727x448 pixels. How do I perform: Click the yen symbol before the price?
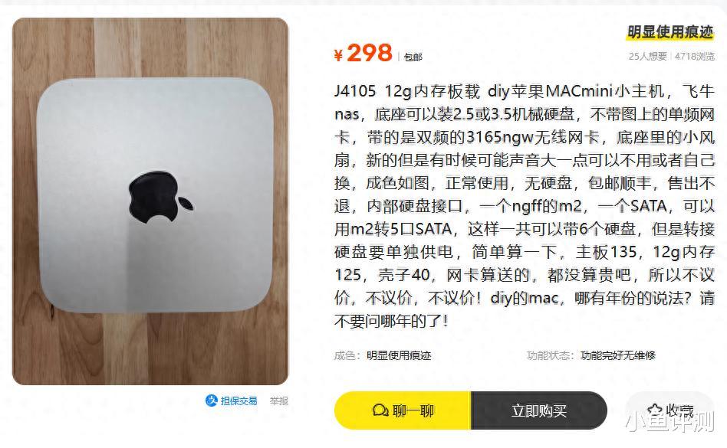click(x=338, y=55)
